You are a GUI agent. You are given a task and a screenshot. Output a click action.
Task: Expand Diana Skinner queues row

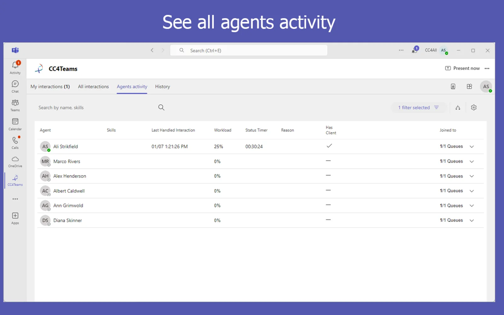pyautogui.click(x=472, y=220)
